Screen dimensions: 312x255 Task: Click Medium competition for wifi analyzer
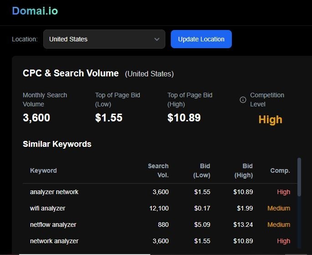point(279,208)
